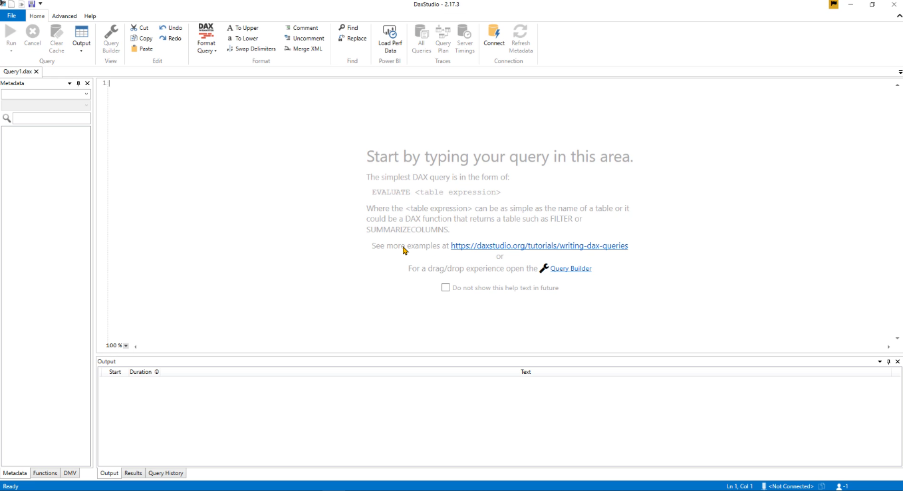The height and width of the screenshot is (491, 903).
Task: Click the Connect button
Action: (x=494, y=36)
